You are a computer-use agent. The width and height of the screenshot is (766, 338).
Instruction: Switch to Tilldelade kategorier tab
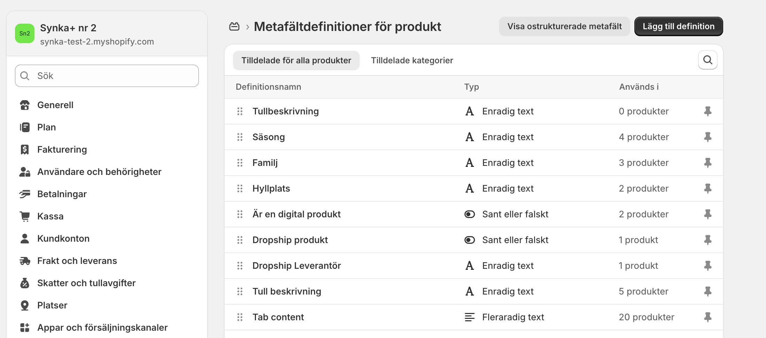[412, 61]
